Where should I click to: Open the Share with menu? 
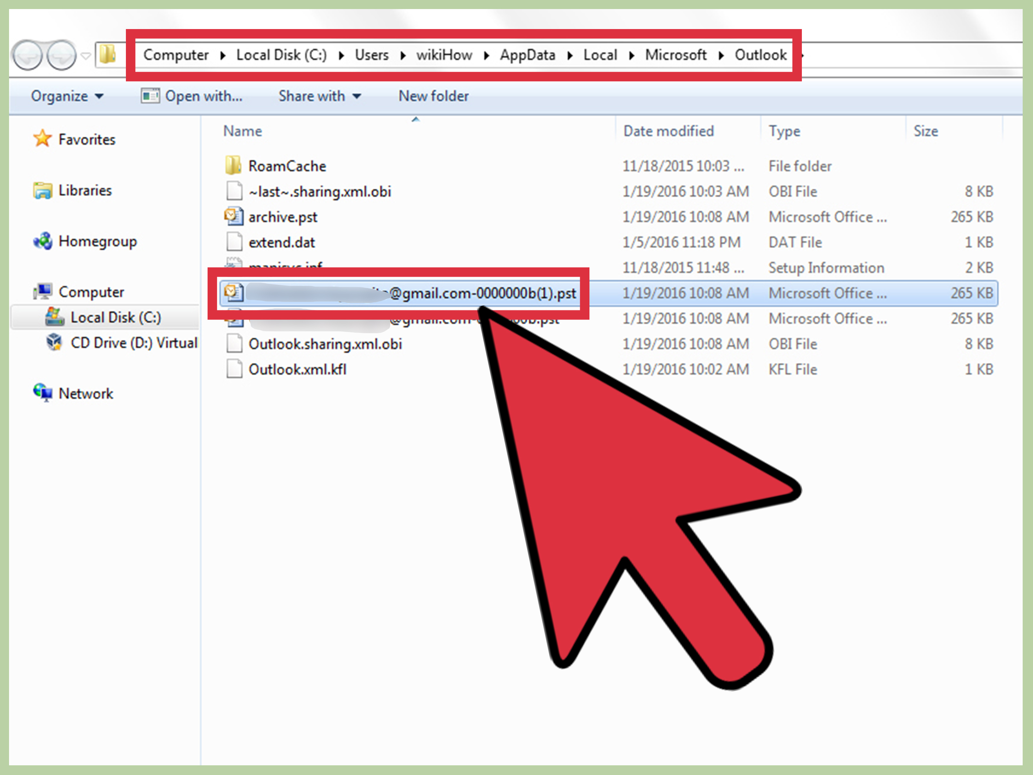pyautogui.click(x=320, y=96)
